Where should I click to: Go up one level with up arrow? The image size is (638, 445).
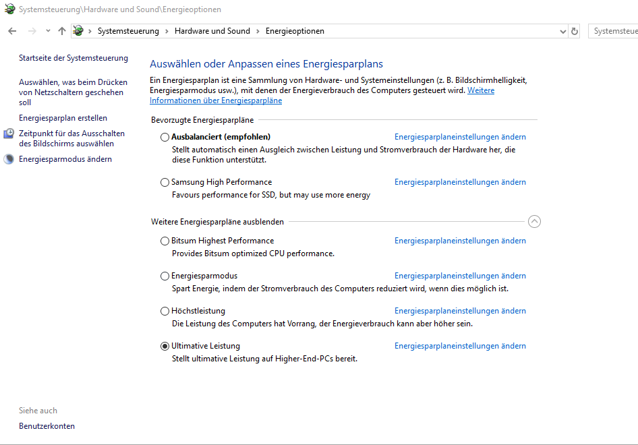click(x=62, y=31)
